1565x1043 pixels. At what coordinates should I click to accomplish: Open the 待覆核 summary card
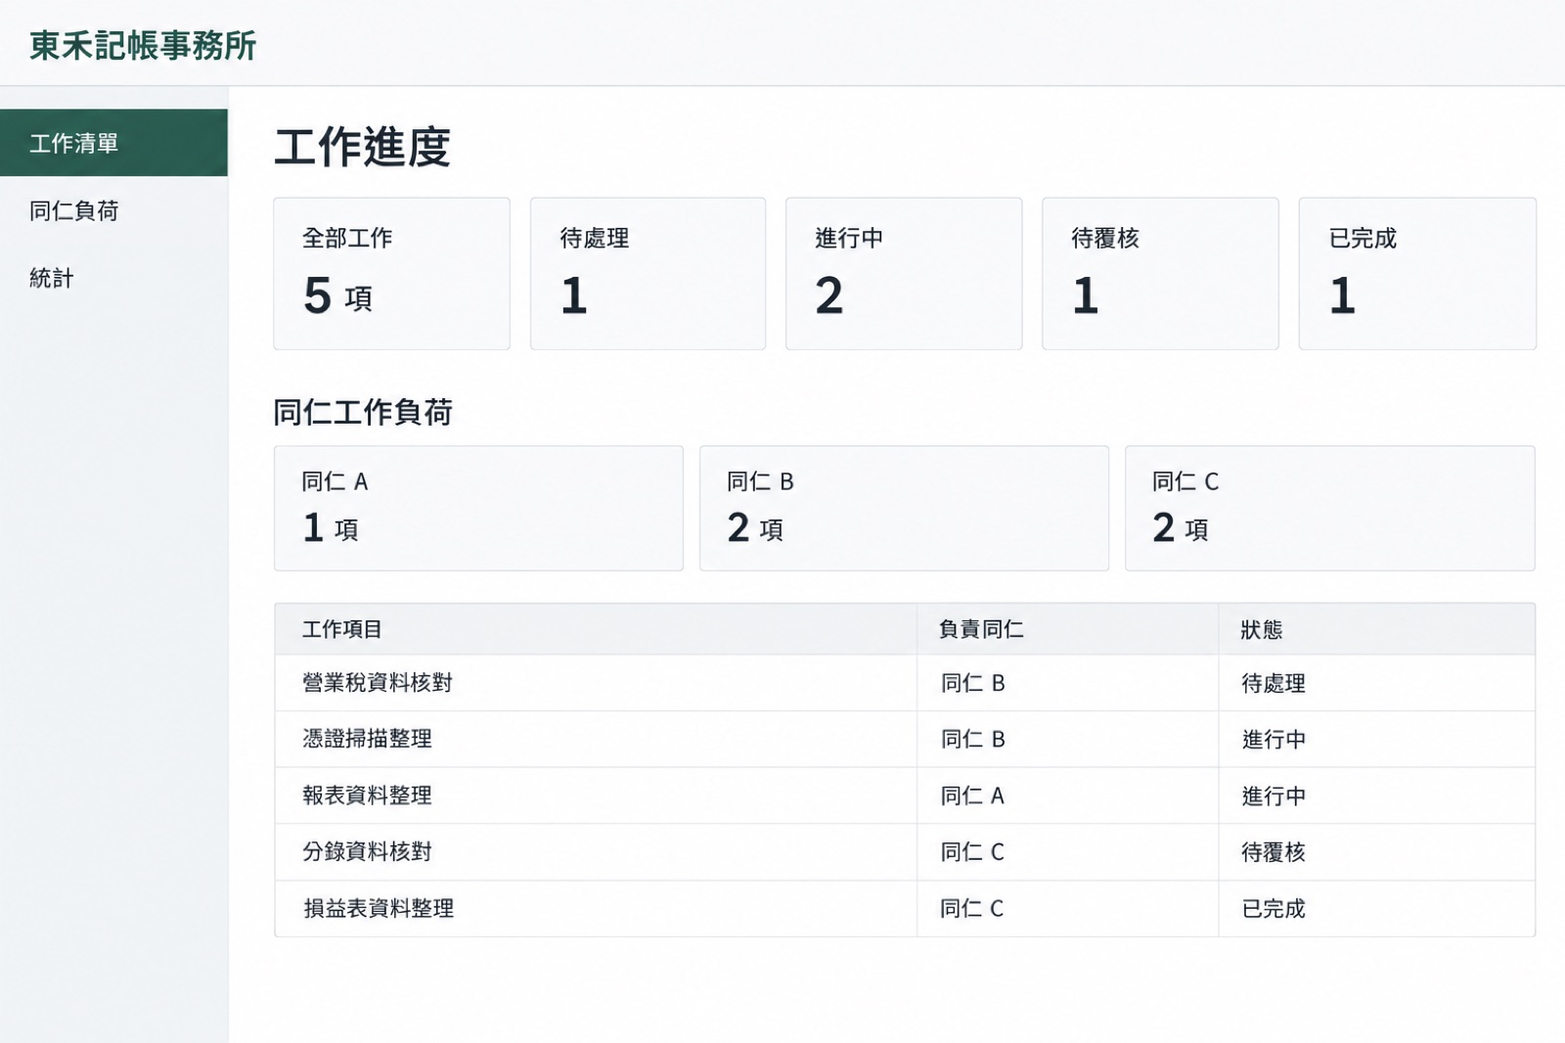point(1160,274)
